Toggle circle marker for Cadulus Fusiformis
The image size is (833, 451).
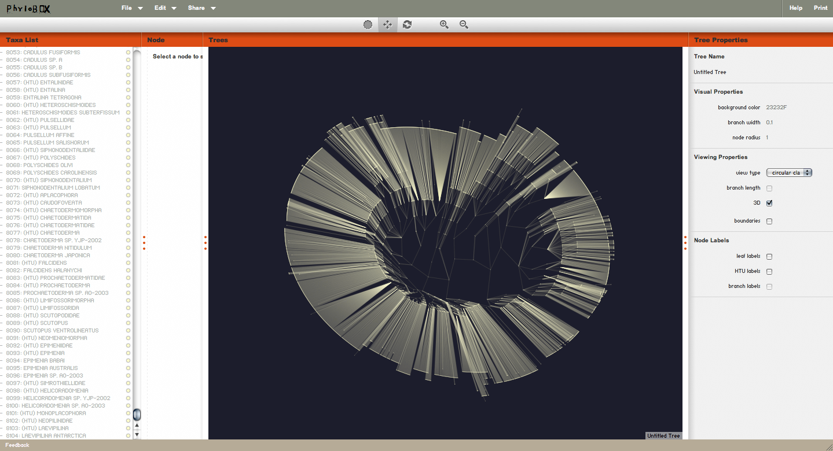click(128, 52)
